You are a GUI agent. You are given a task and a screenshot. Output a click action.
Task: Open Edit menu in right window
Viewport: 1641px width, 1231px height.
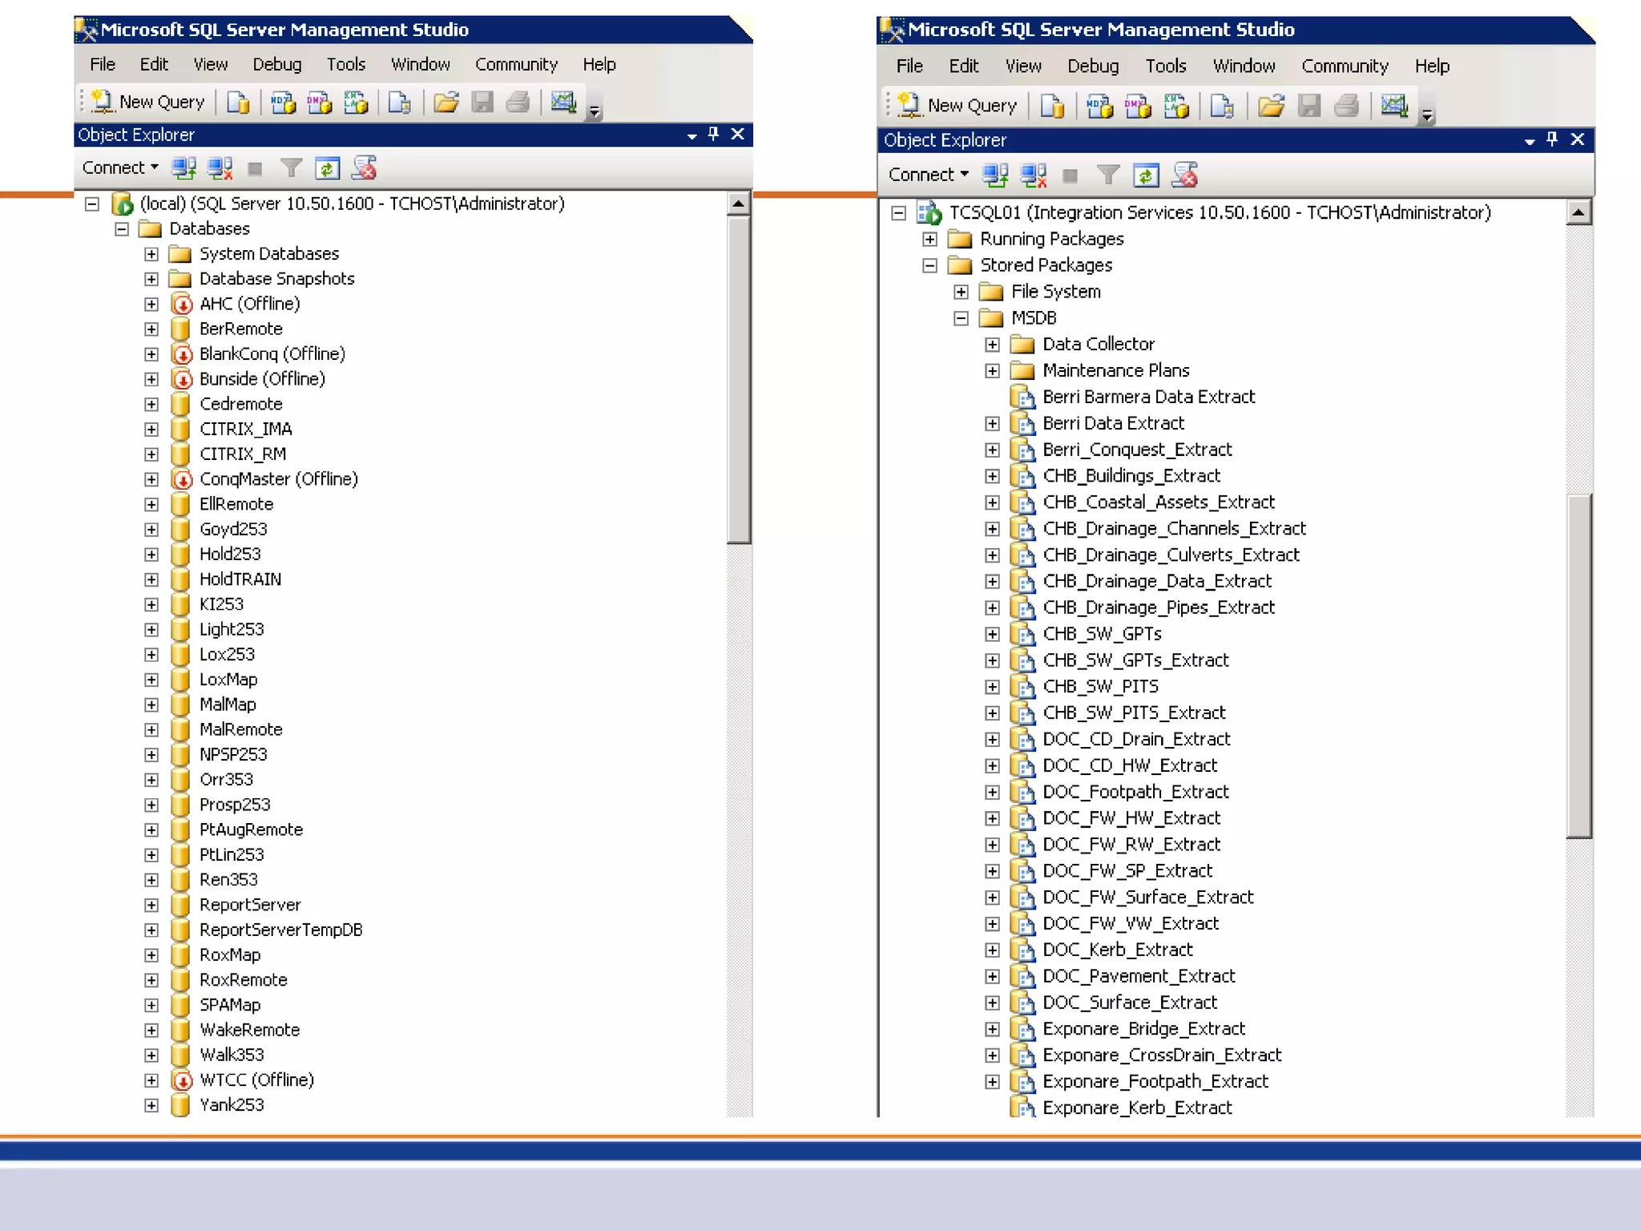964,66
